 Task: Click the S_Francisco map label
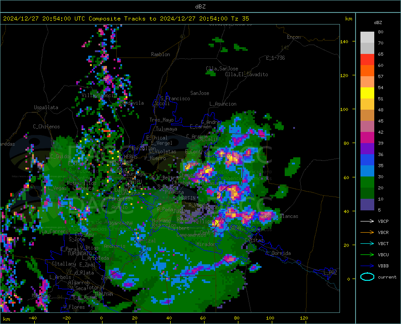(175, 98)
